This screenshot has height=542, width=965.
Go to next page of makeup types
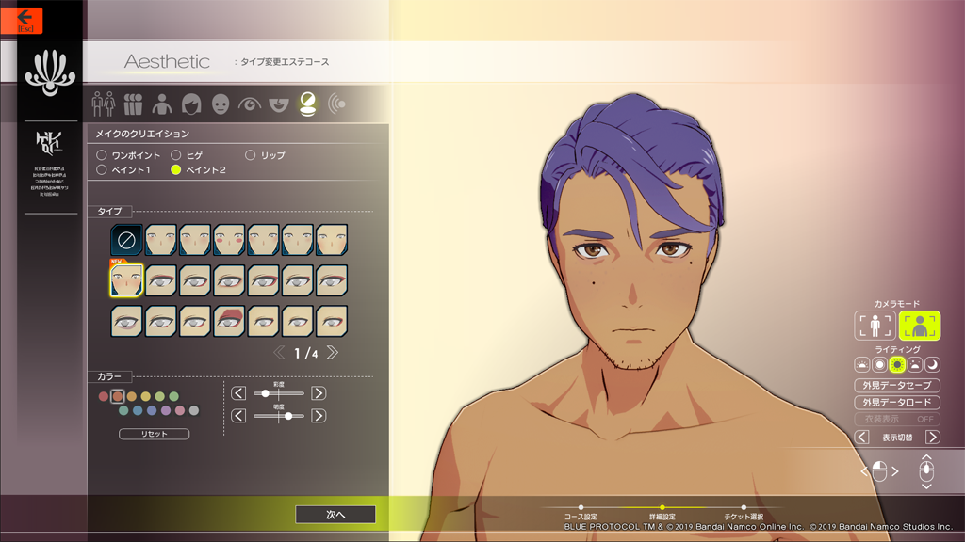coord(332,353)
